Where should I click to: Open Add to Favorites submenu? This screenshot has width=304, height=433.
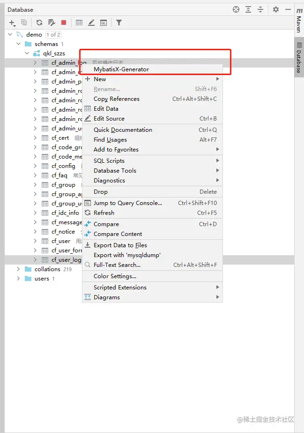pos(152,149)
